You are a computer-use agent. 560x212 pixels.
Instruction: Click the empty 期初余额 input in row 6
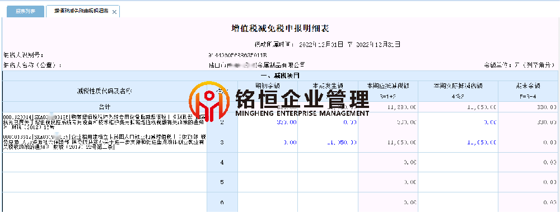(x=268, y=202)
